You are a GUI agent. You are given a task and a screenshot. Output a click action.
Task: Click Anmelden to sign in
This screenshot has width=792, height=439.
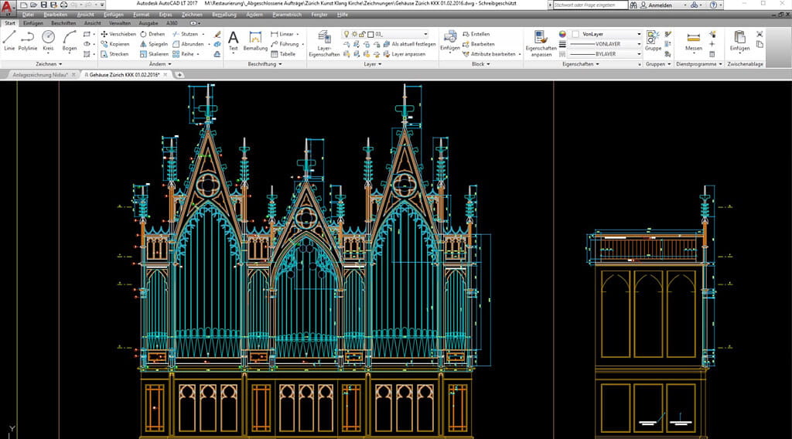(x=661, y=5)
